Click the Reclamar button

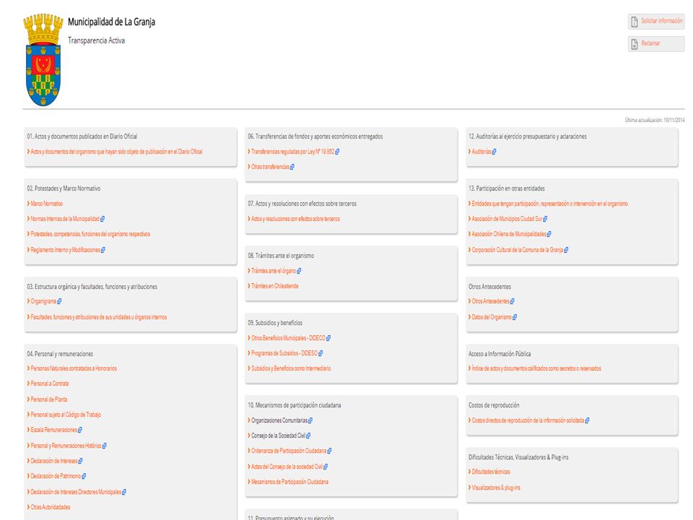[656, 44]
